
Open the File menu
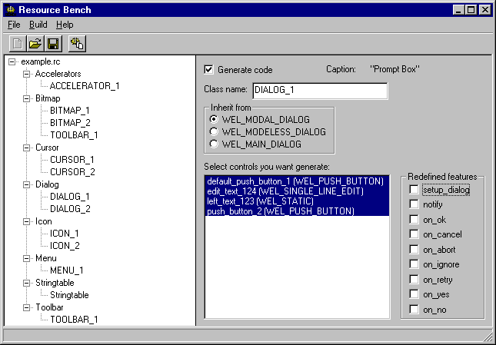point(14,25)
